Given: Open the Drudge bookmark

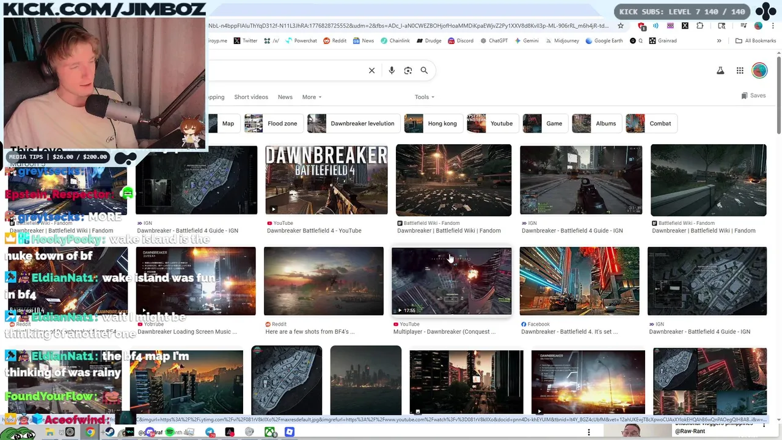Looking at the screenshot, I should point(429,41).
